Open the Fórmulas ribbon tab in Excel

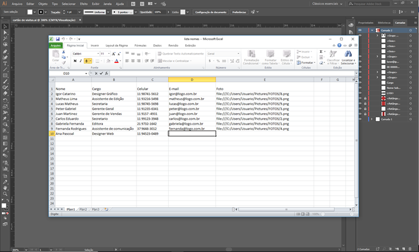(140, 45)
